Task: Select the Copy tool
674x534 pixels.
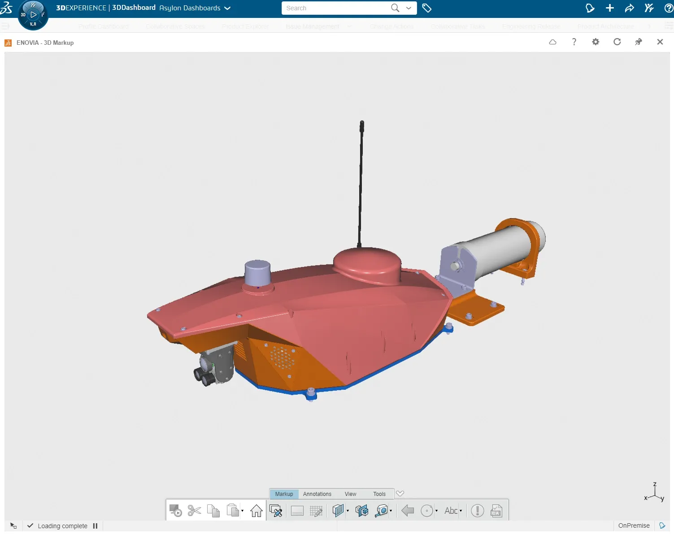Action: click(x=213, y=510)
